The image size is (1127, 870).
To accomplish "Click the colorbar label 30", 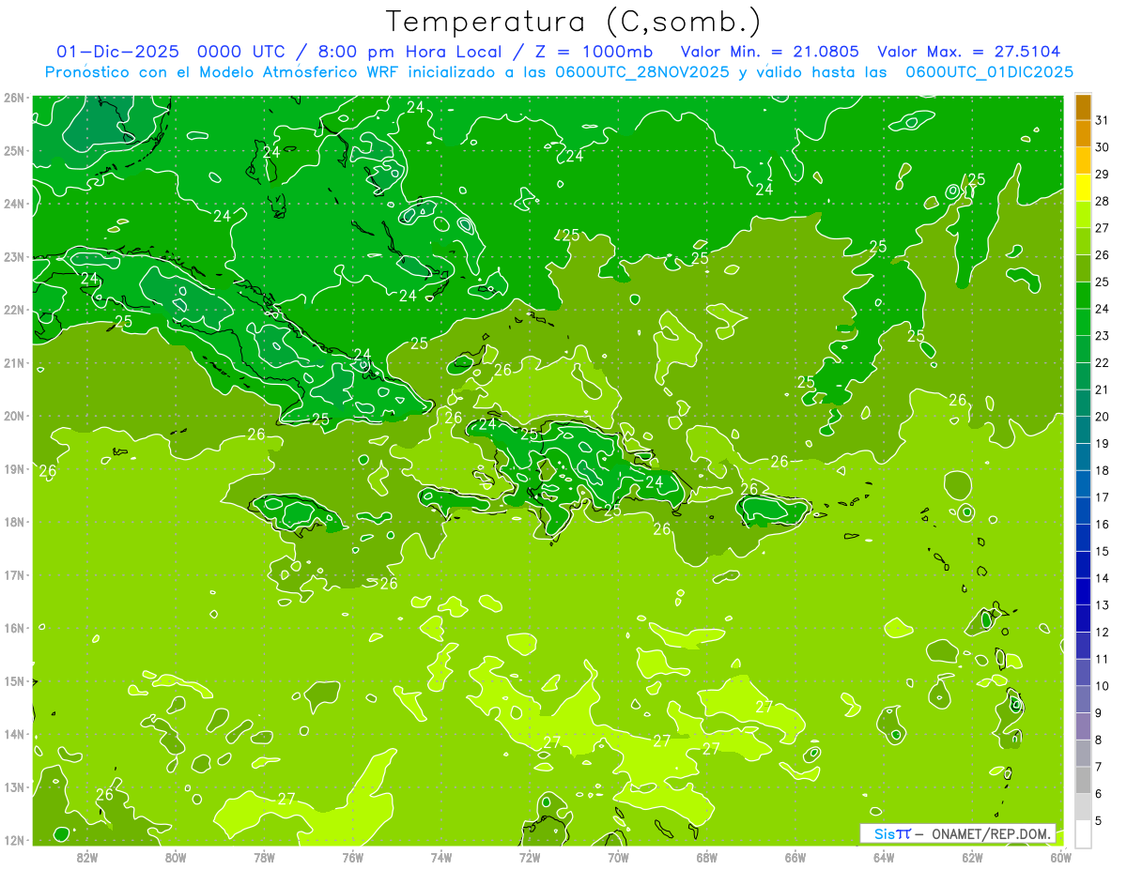I will pos(1102,147).
